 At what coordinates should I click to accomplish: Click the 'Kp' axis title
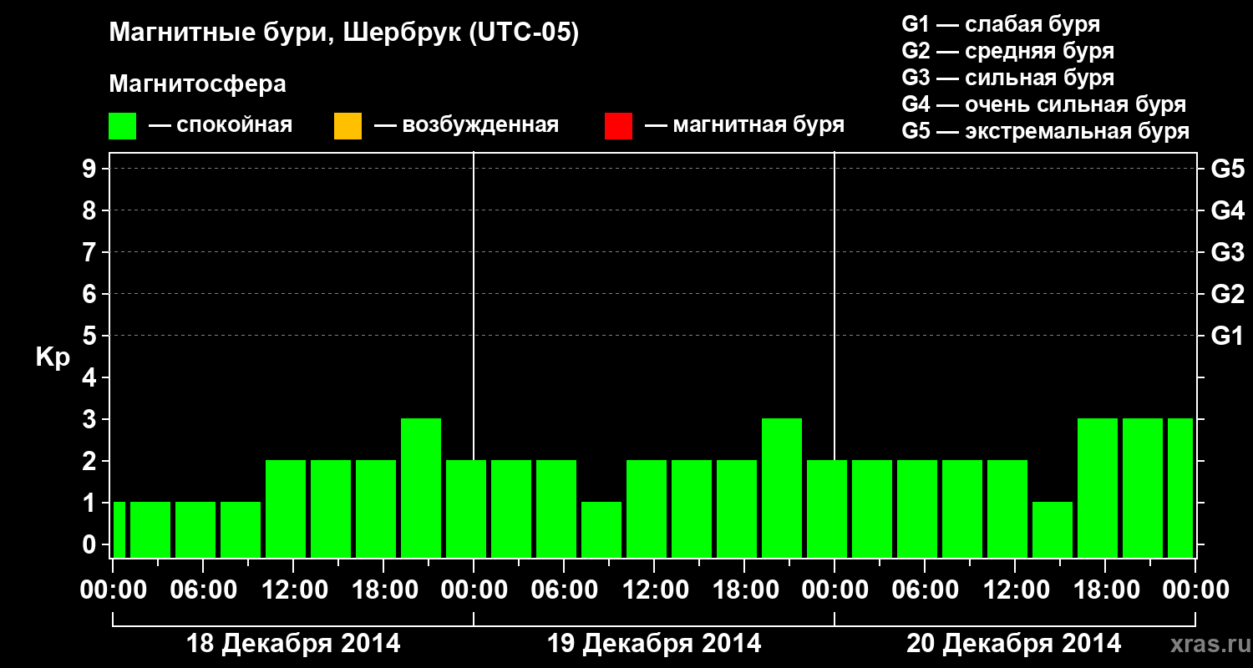53,357
